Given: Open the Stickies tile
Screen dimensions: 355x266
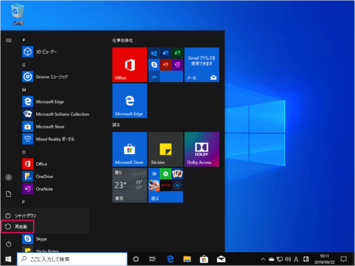Looking at the screenshot, I should [x=165, y=149].
